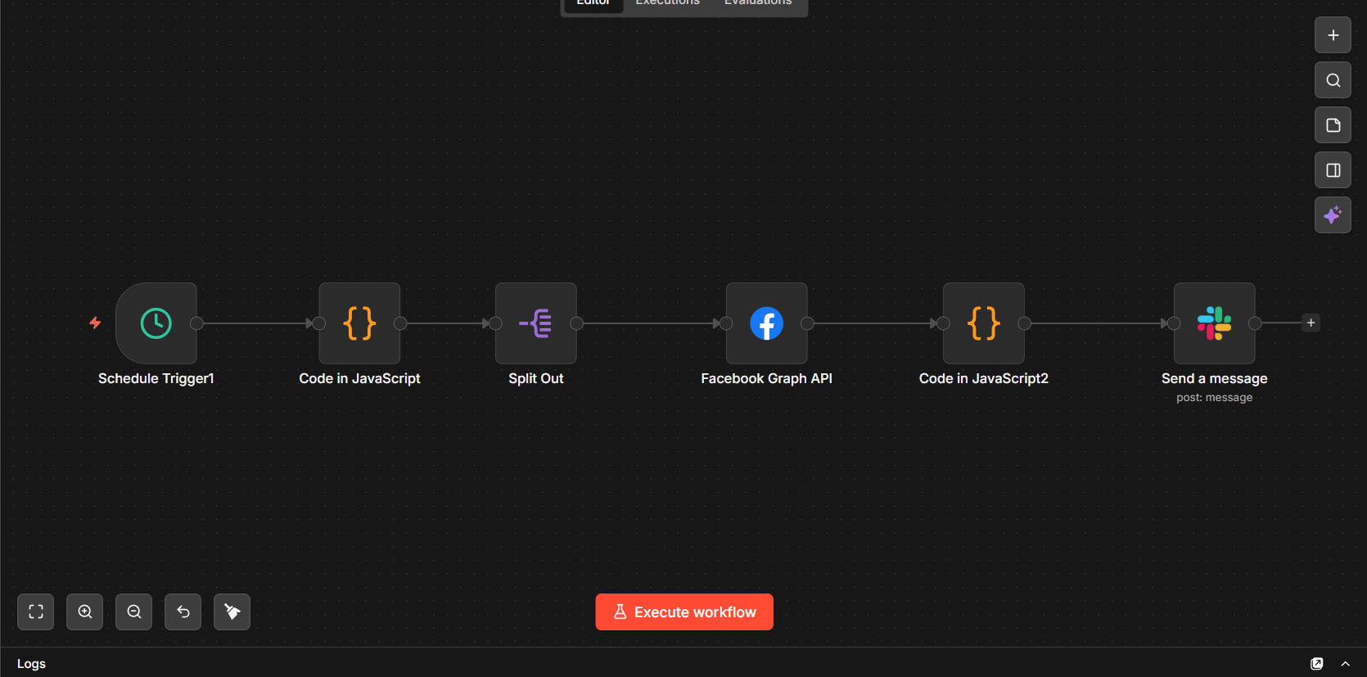Click the trigger lightning bolt icon
This screenshot has height=677, width=1367.
click(95, 323)
